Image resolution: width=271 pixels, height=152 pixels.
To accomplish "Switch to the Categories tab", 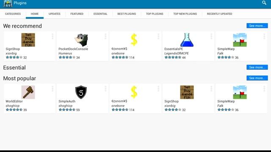I will coord(13,14).
